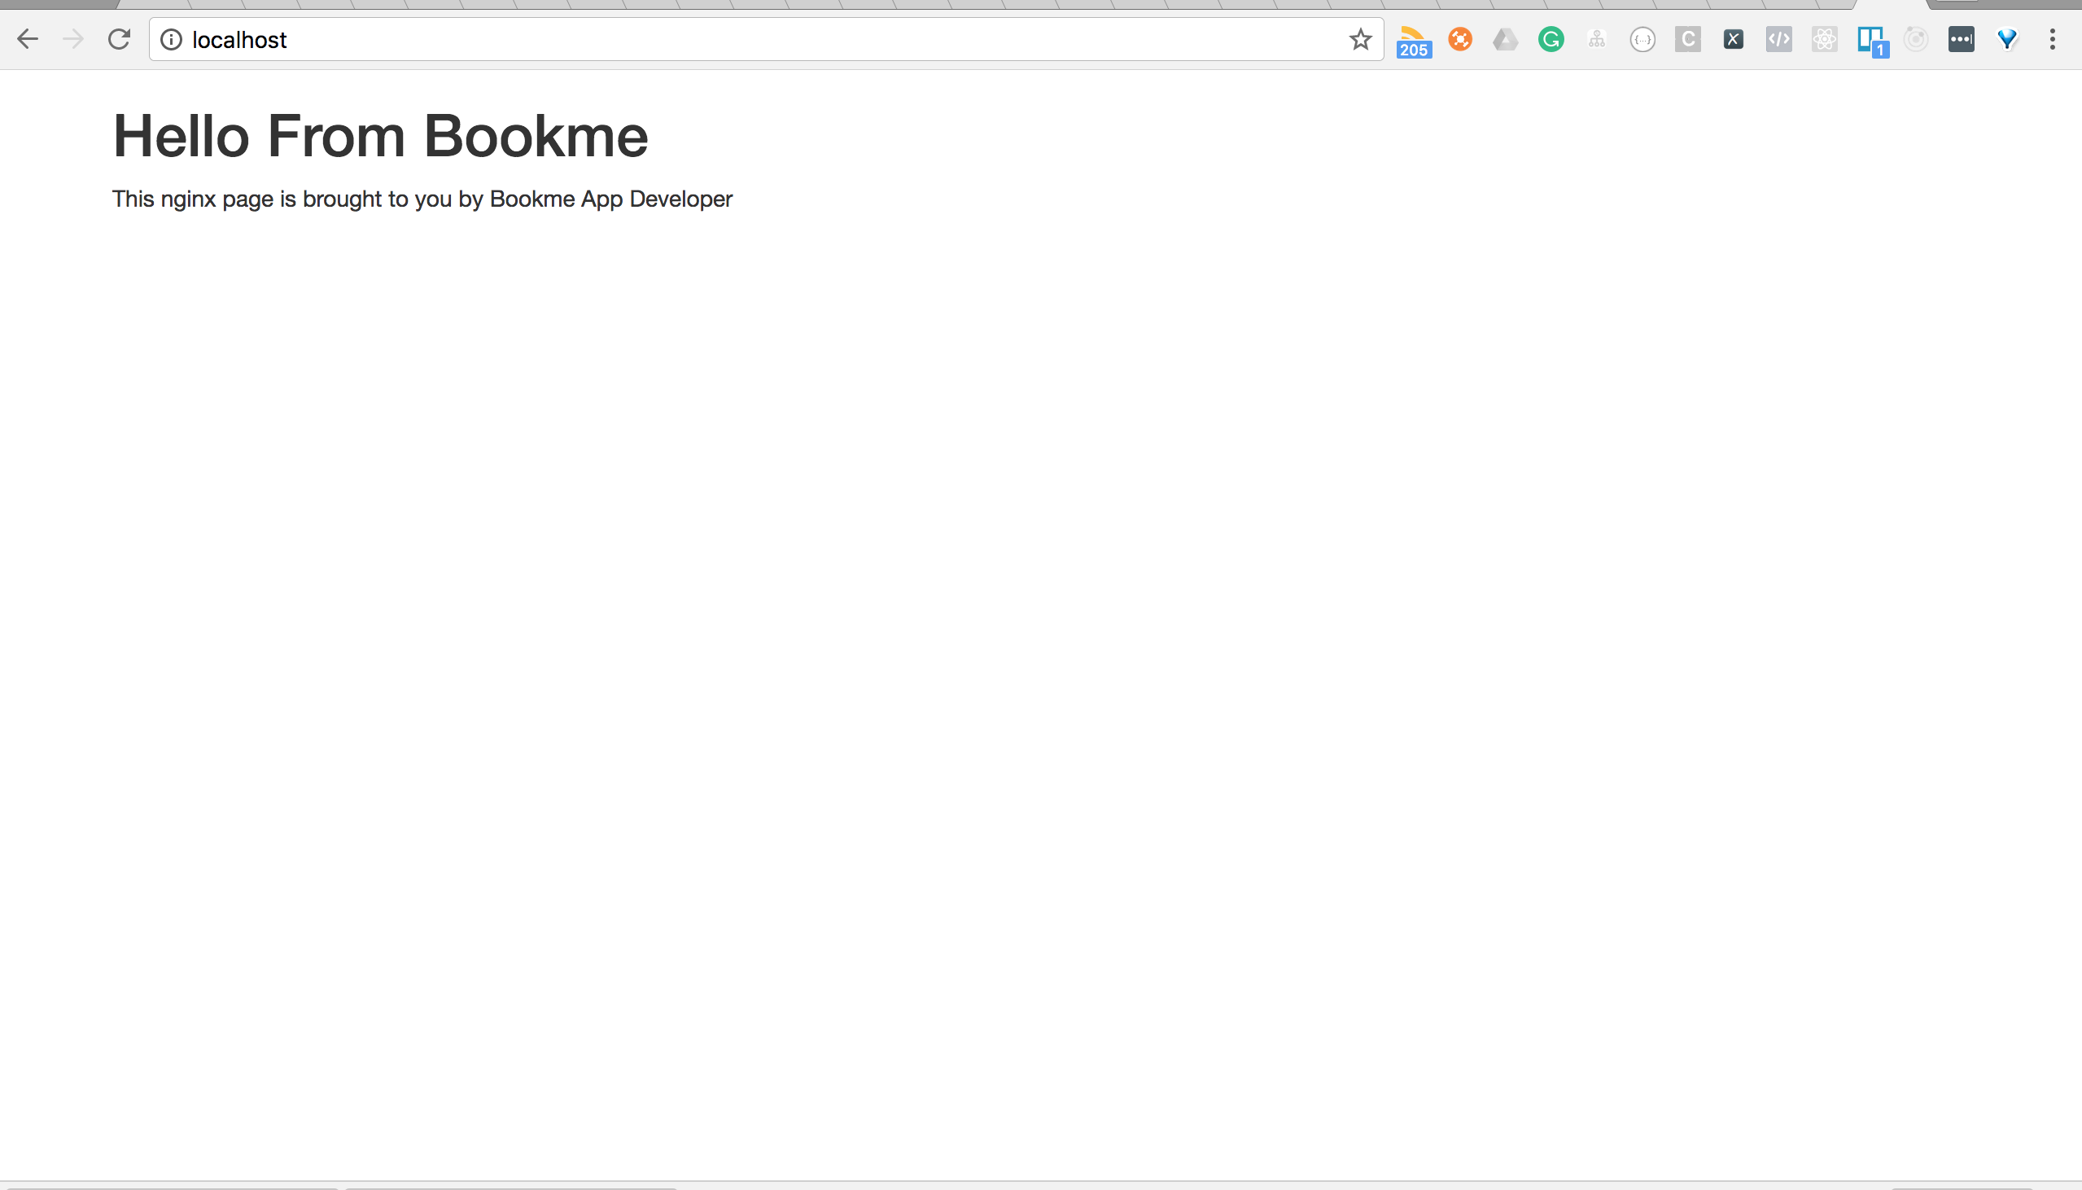Click the dark X extension icon
Screen dimensions: 2082x1190
click(x=1733, y=39)
